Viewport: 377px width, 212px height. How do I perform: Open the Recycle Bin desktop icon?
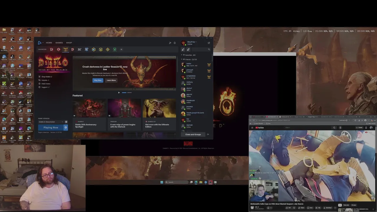(4, 48)
